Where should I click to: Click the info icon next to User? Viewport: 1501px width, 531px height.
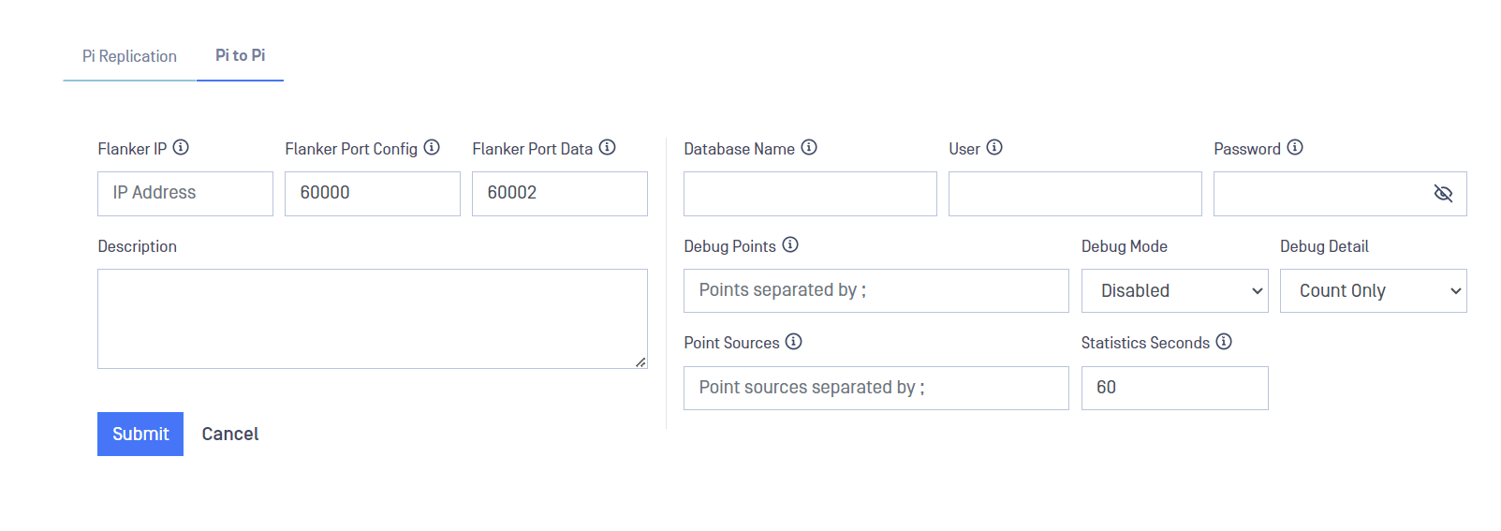[x=994, y=147]
